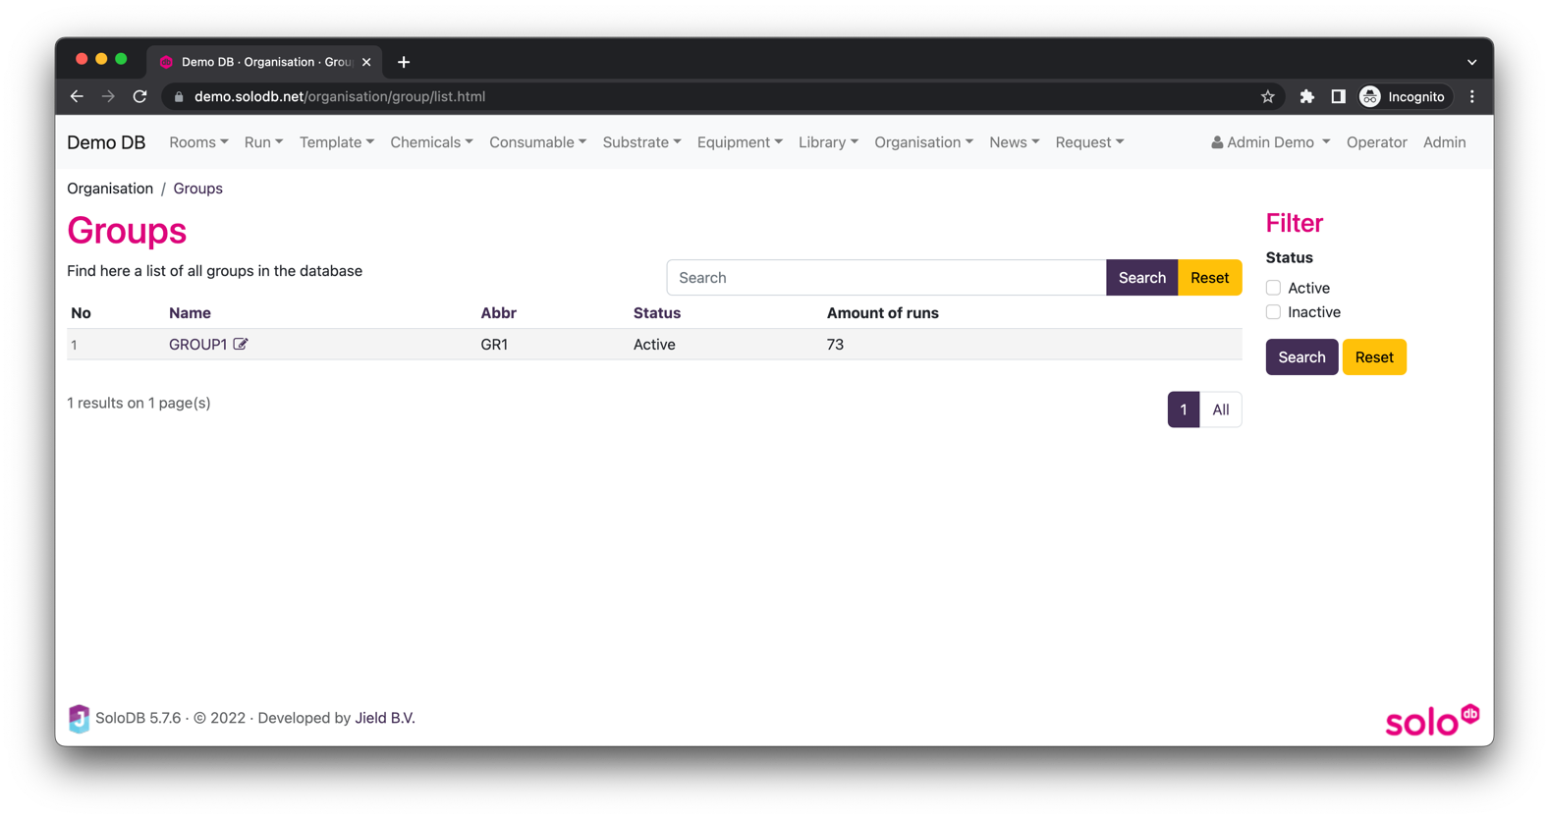Click Reset button in Filter panel
Viewport: 1549px width, 819px height.
point(1374,357)
